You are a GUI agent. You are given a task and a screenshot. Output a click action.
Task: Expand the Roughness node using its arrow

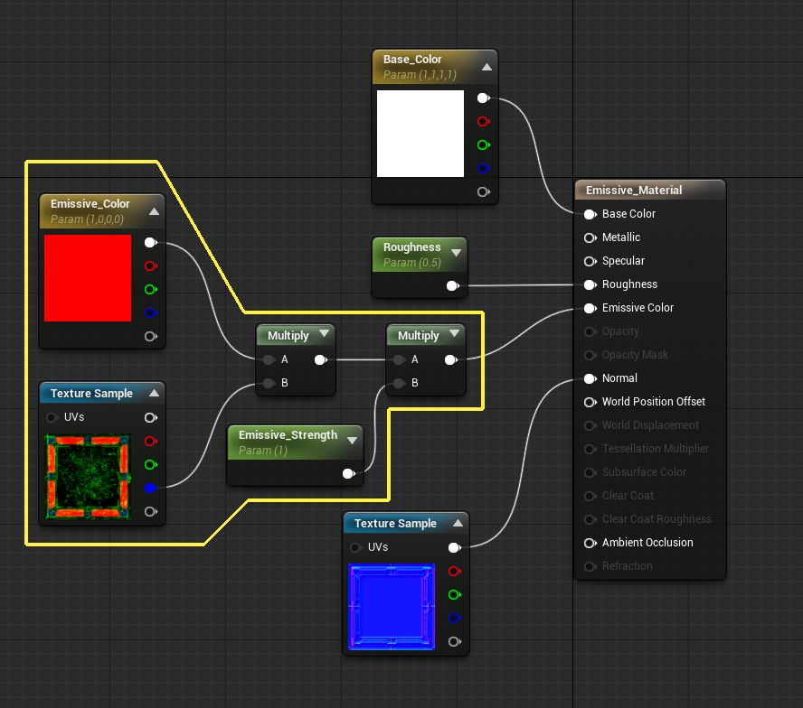456,254
